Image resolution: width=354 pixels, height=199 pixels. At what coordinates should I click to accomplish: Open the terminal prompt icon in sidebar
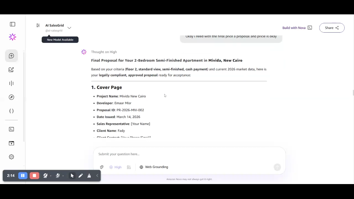[11, 129]
